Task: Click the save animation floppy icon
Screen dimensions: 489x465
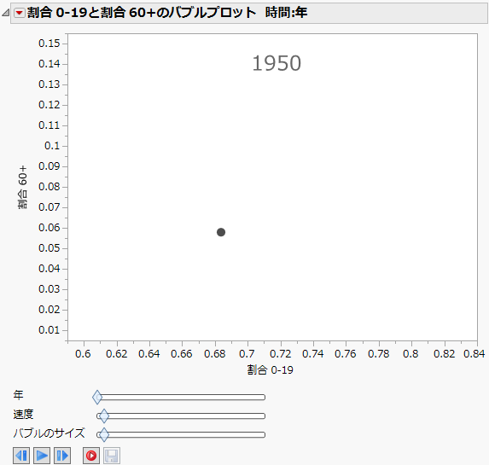Action: coord(111,456)
